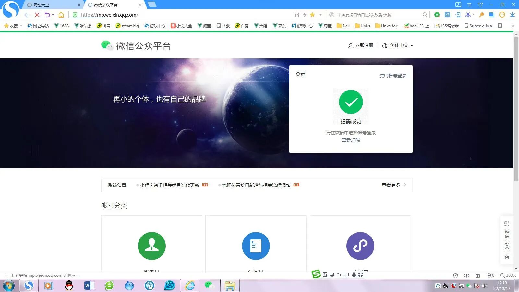Toggle the sidebar panel icon in status bar
519x292 pixels.
(x=5, y=275)
